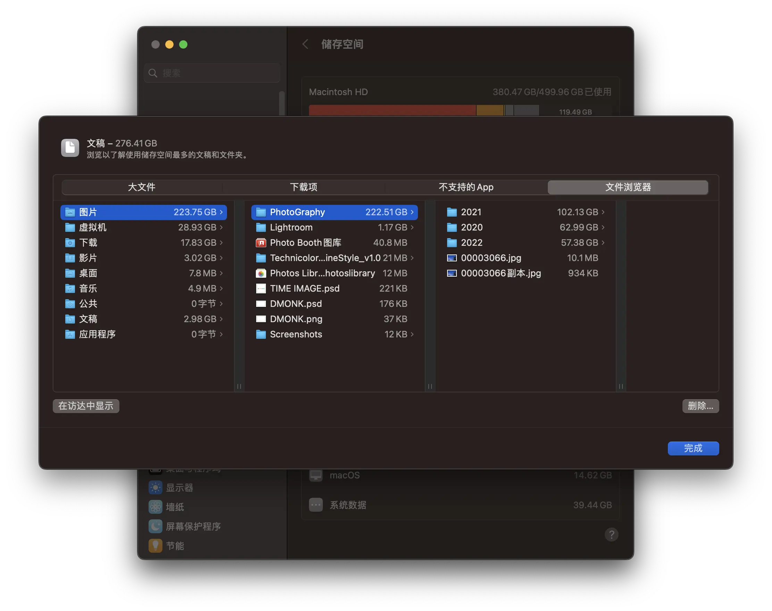Click the 下载 folder icon
The width and height of the screenshot is (772, 611).
pyautogui.click(x=70, y=243)
